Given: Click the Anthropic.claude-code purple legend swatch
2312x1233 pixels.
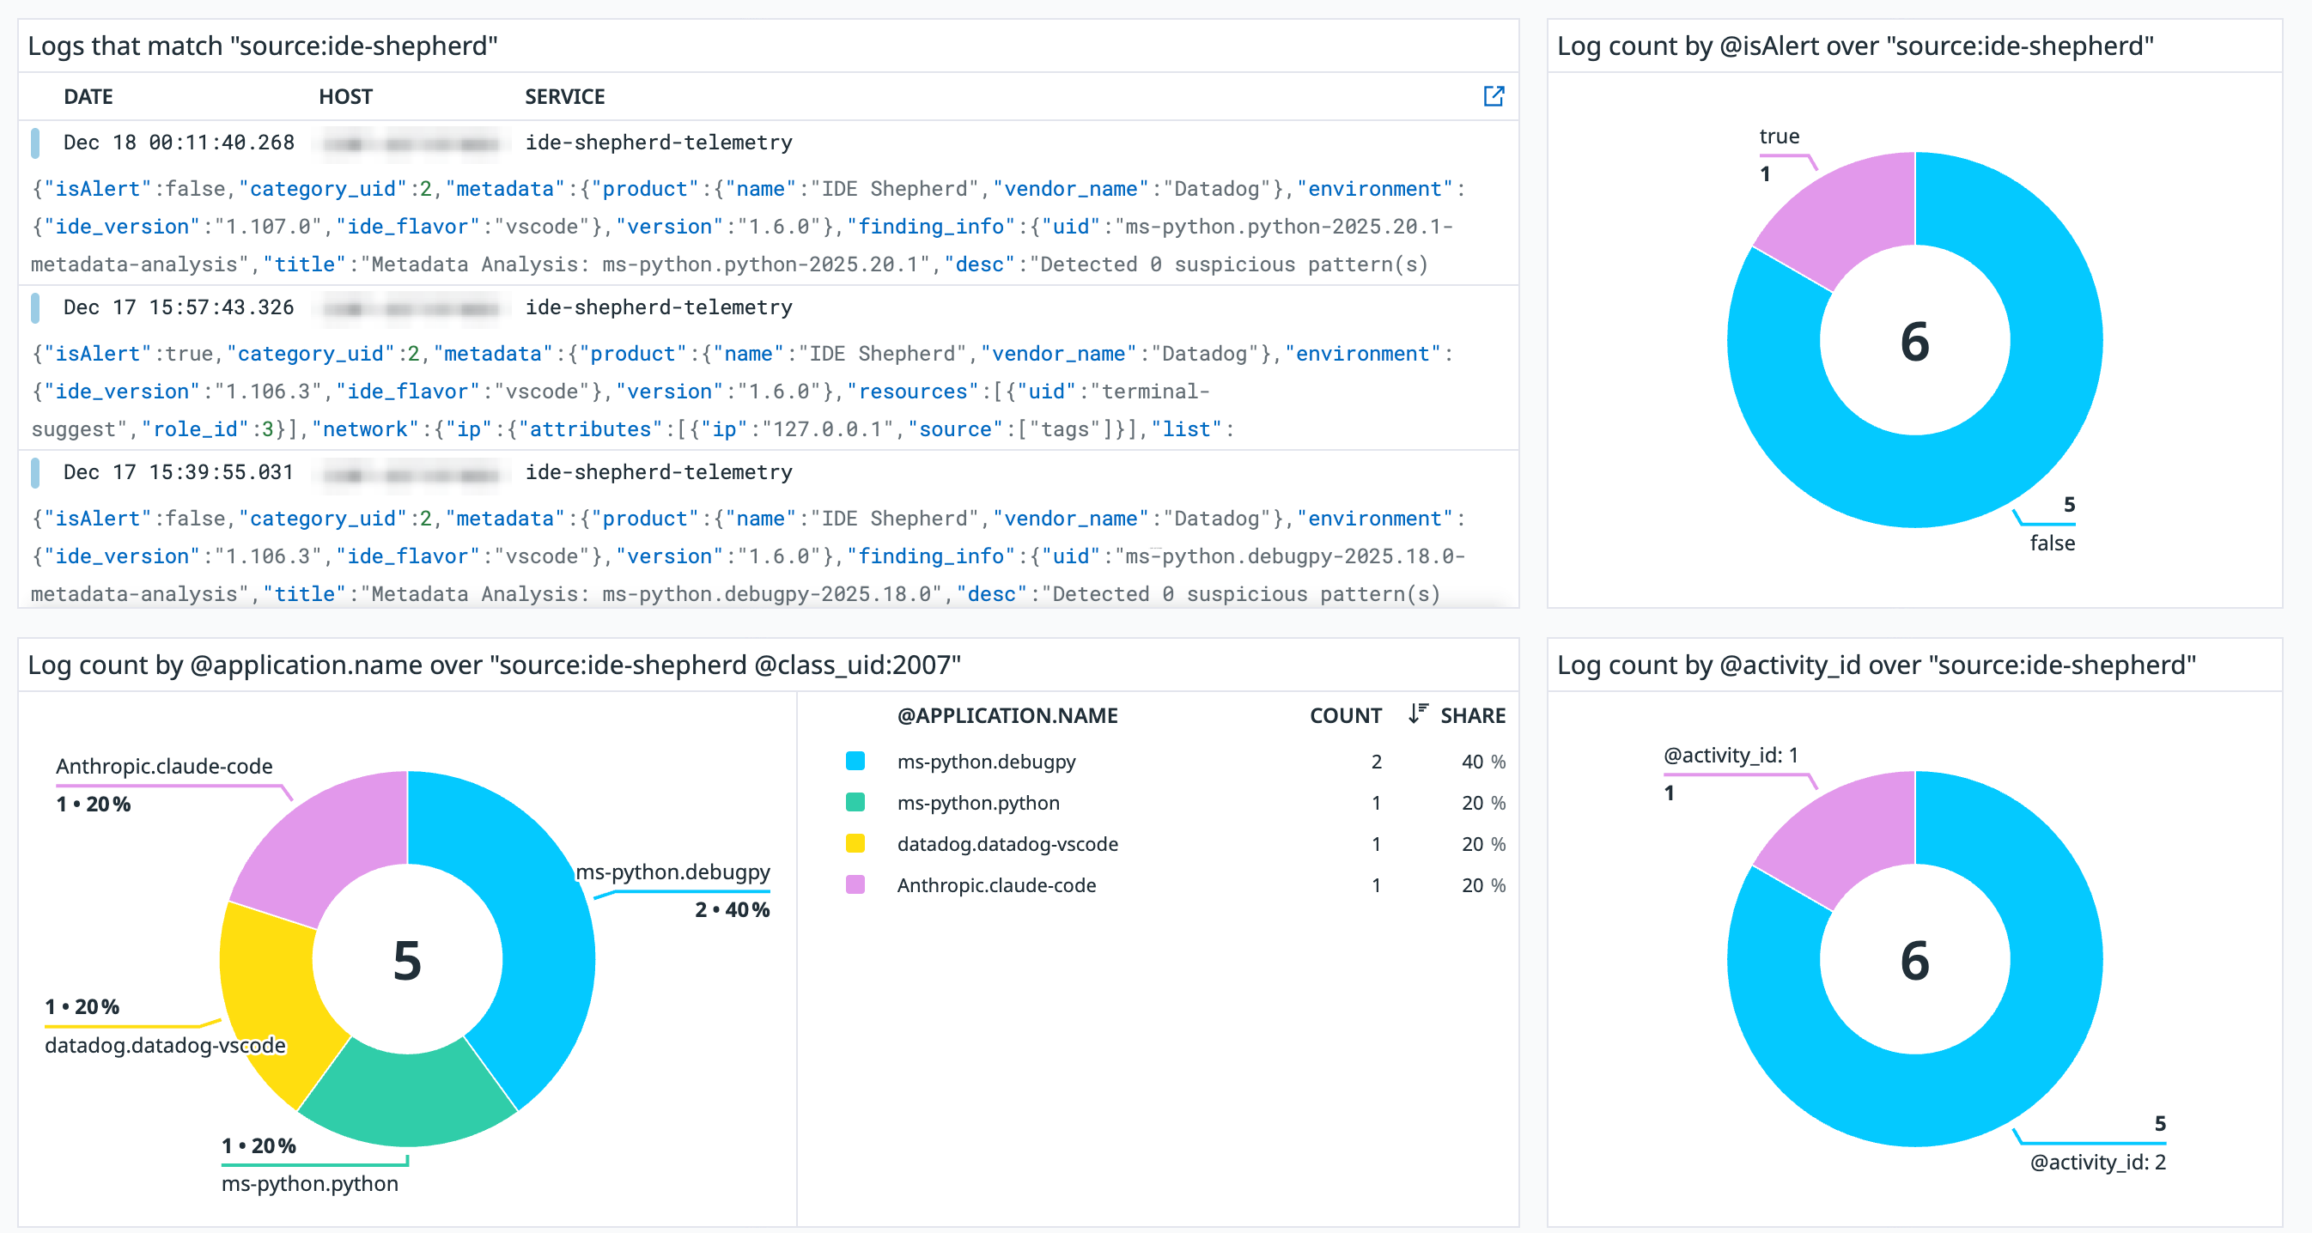Looking at the screenshot, I should tap(855, 884).
